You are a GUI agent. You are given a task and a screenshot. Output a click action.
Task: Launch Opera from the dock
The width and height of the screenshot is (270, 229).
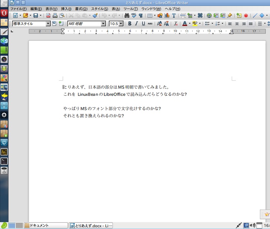coord(4,13)
